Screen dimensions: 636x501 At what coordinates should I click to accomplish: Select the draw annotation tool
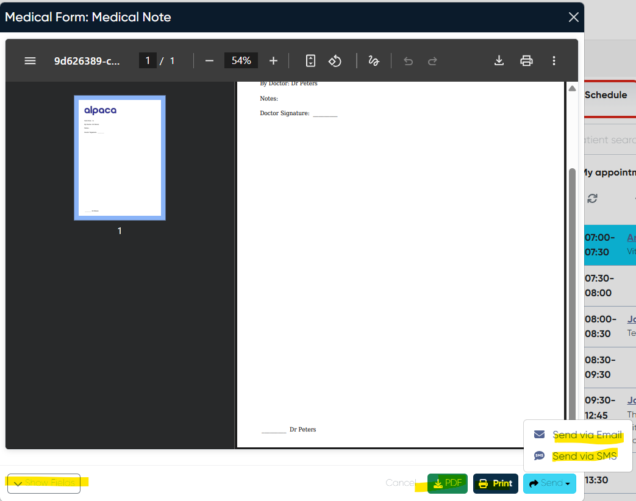(x=374, y=61)
